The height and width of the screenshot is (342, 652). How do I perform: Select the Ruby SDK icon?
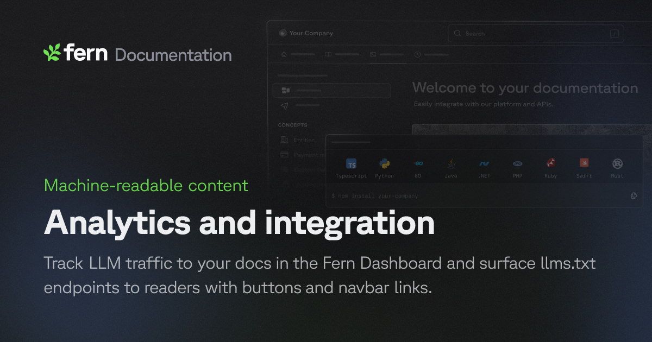click(551, 163)
